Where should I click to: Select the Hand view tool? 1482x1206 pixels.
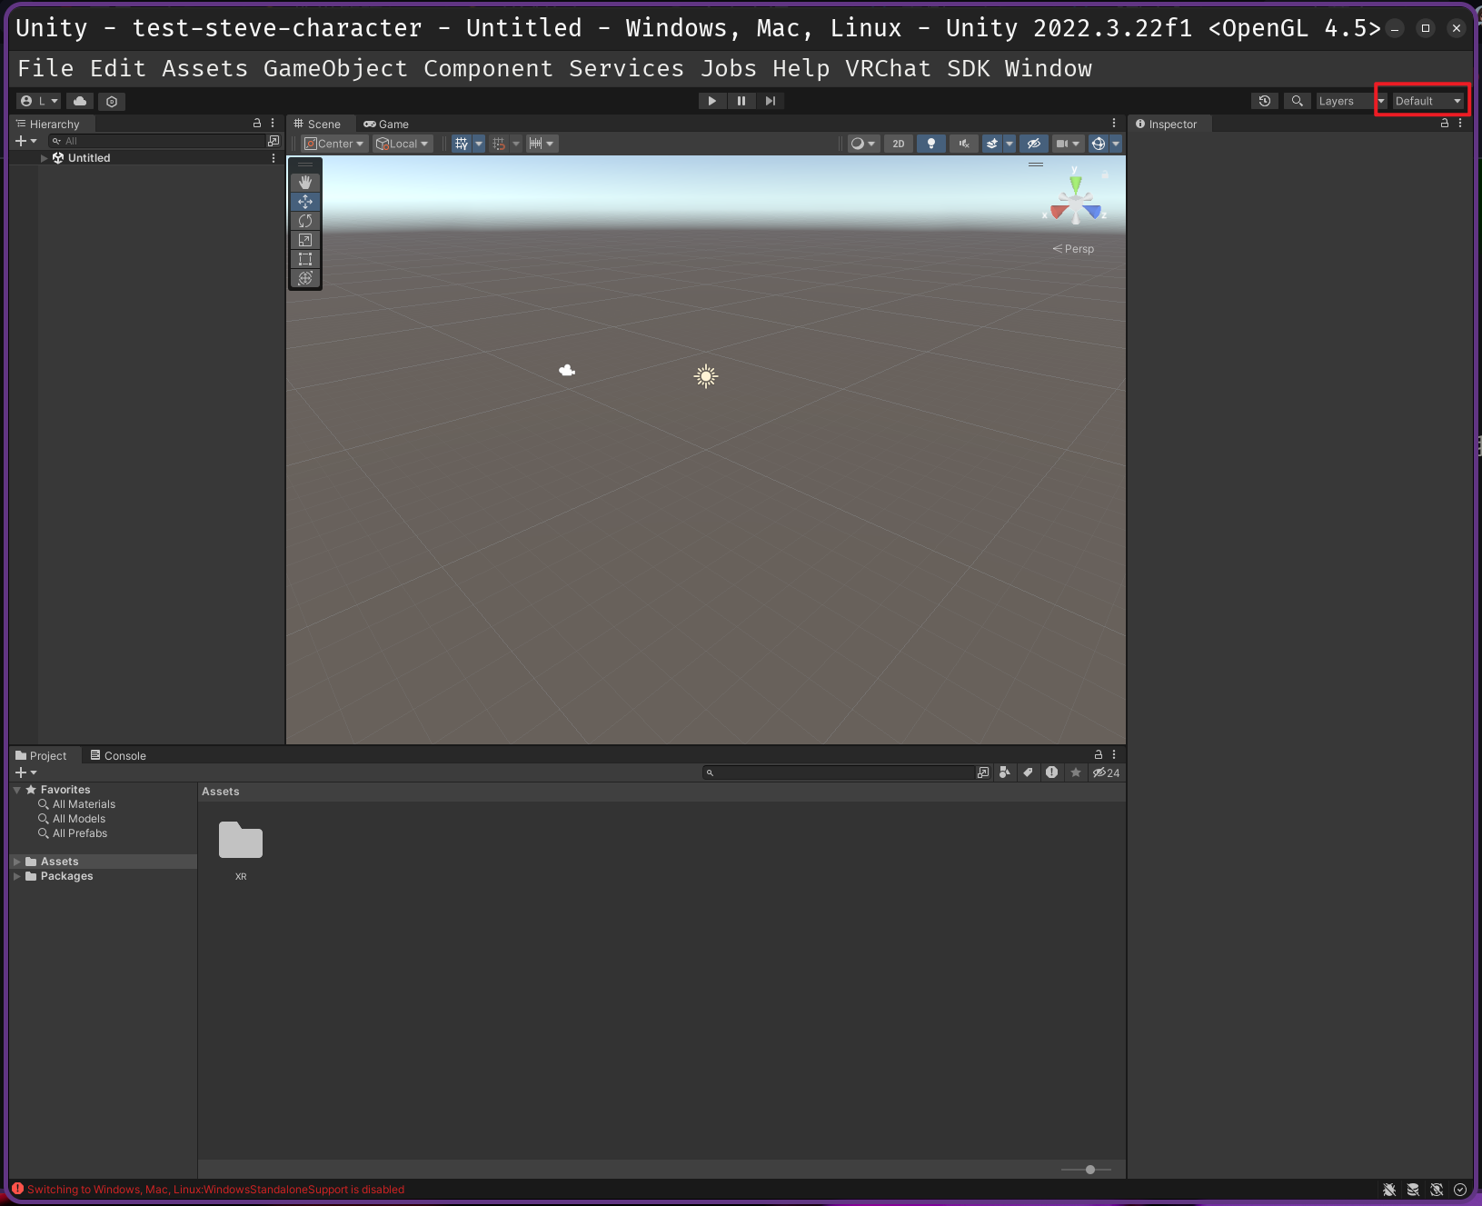[305, 183]
